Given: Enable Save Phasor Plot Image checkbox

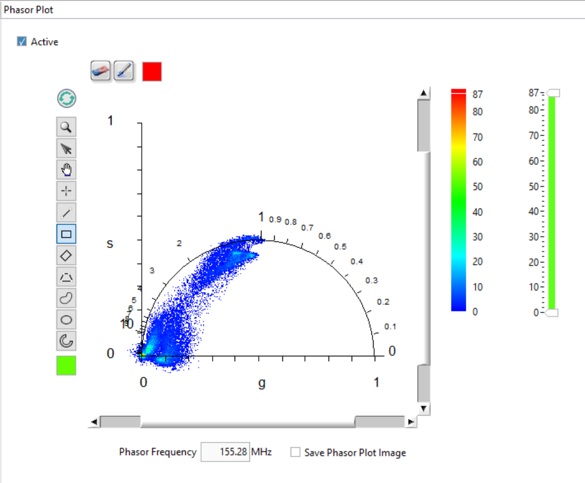Looking at the screenshot, I should 296,452.
